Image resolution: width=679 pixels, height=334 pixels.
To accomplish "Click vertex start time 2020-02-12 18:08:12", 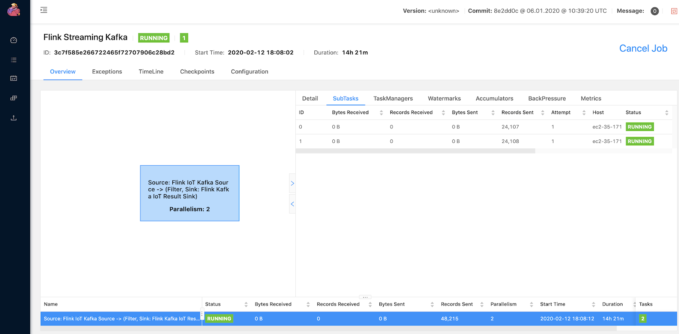I will tap(567, 319).
